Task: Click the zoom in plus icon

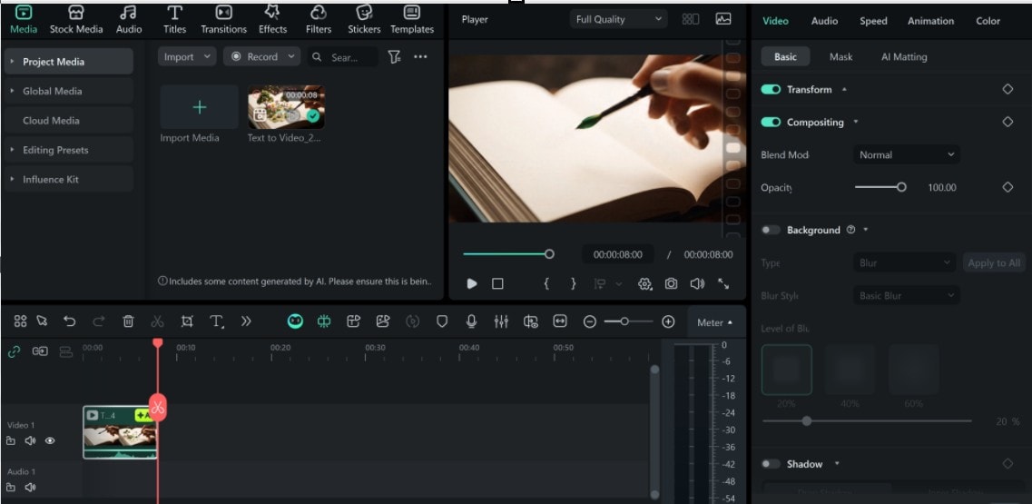Action: (668, 321)
